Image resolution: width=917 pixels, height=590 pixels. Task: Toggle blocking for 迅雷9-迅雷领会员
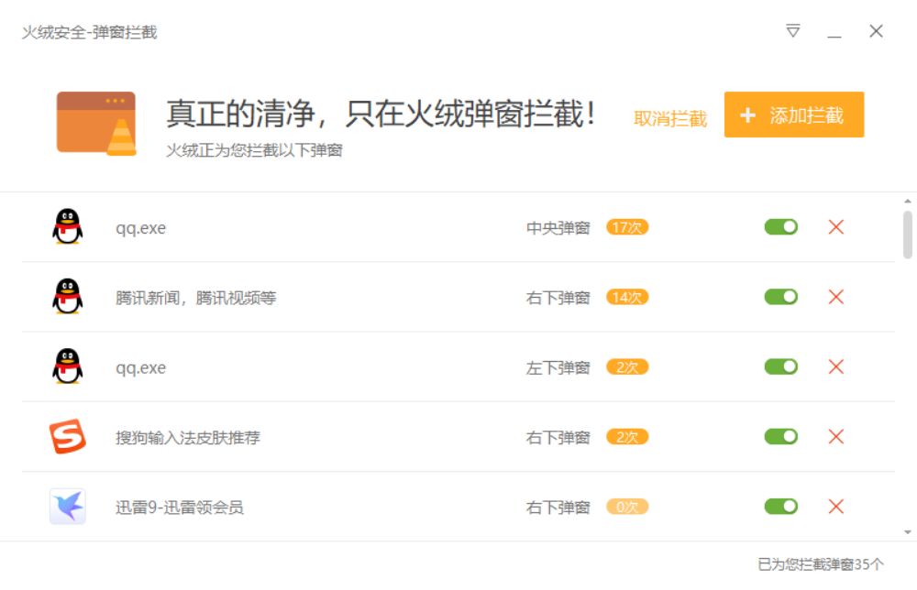(x=780, y=507)
